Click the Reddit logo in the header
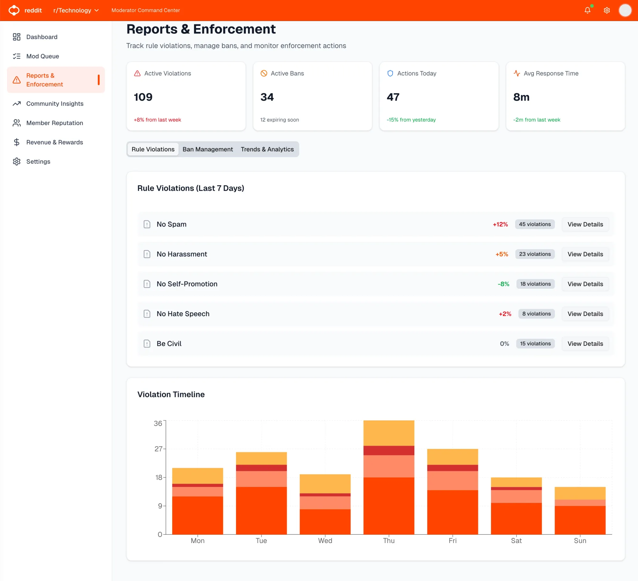The height and width of the screenshot is (581, 638). (14, 10)
